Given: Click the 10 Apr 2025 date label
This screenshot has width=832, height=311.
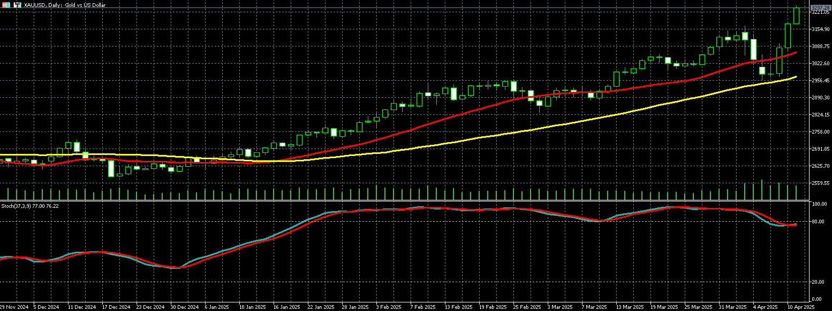Looking at the screenshot, I should [800, 307].
